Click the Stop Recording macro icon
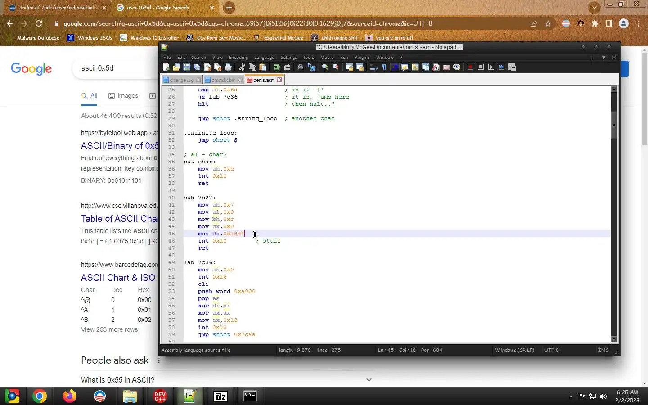The width and height of the screenshot is (648, 405). (x=481, y=67)
